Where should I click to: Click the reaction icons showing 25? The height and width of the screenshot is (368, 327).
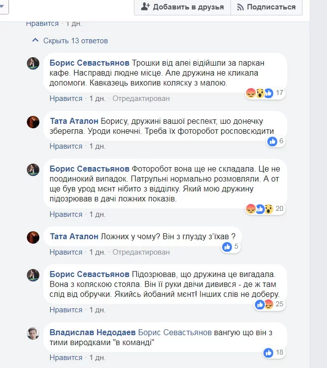pos(264,305)
